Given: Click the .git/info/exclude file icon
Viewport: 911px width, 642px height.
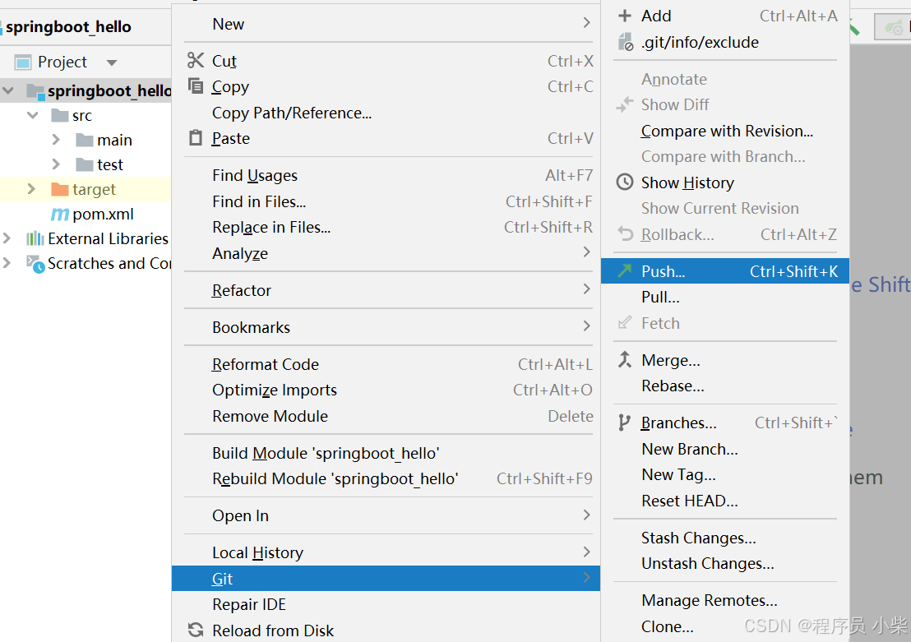Looking at the screenshot, I should coord(625,42).
